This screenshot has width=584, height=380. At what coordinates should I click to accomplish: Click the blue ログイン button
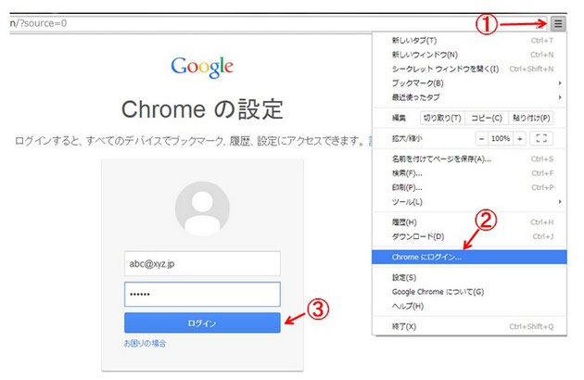pos(202,323)
